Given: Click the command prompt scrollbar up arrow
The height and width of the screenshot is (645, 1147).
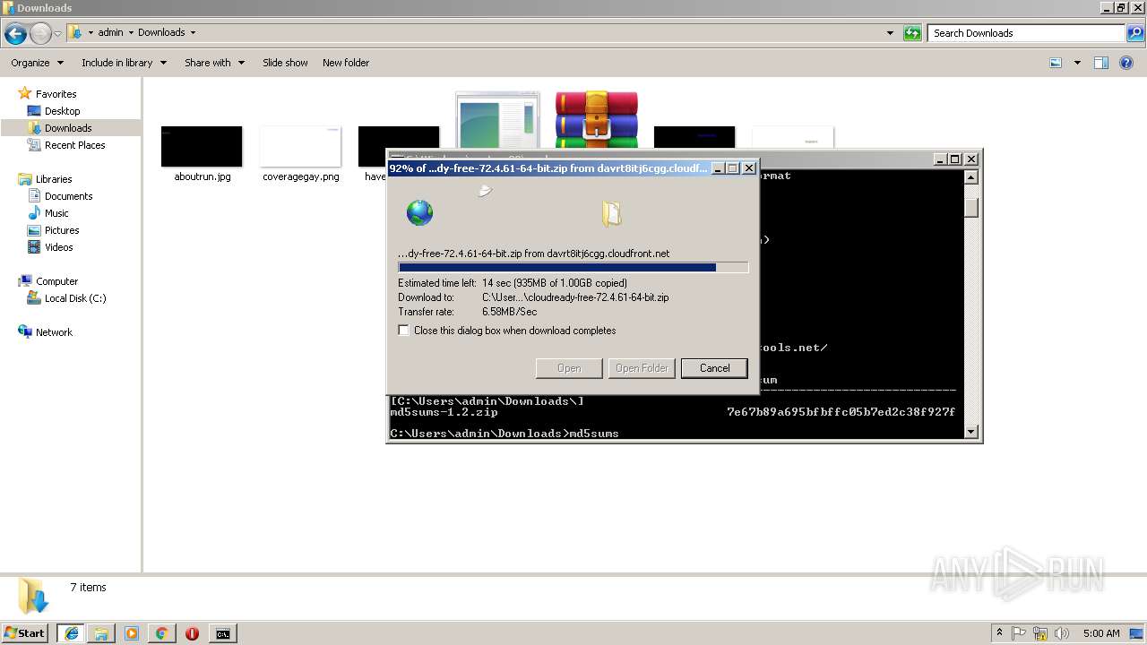Looking at the screenshot, I should click(970, 176).
